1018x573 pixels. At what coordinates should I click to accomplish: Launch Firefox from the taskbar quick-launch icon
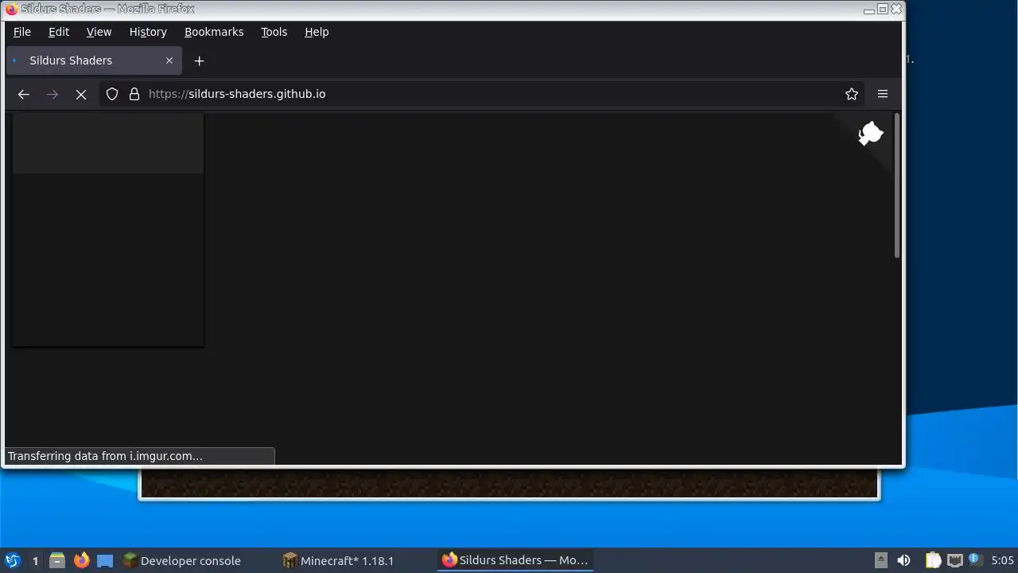click(x=81, y=561)
